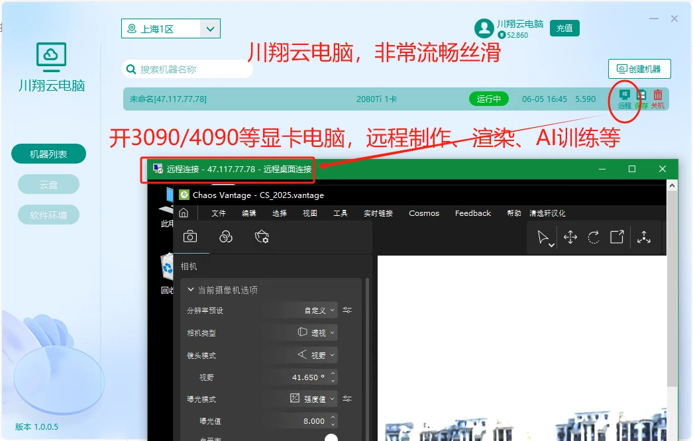The height and width of the screenshot is (441, 693).
Task: Select the scale tool in Vantage
Action: coord(617,237)
